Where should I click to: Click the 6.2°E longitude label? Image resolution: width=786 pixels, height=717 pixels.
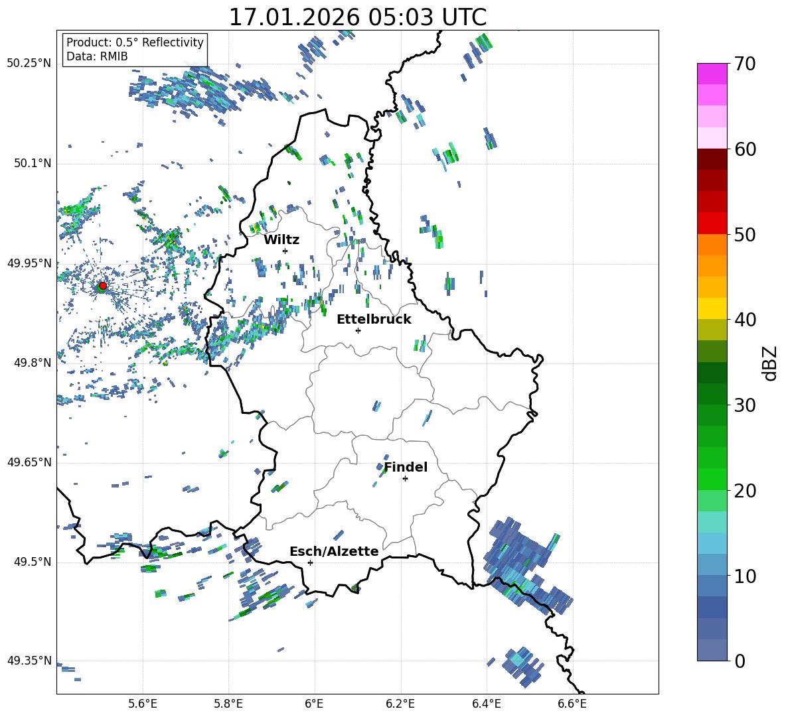pos(400,704)
